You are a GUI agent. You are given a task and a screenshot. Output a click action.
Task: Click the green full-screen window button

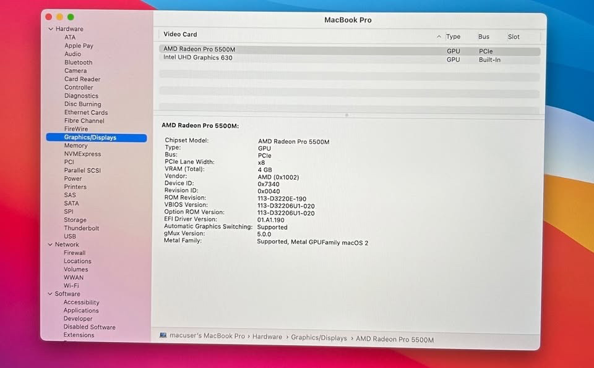(71, 17)
